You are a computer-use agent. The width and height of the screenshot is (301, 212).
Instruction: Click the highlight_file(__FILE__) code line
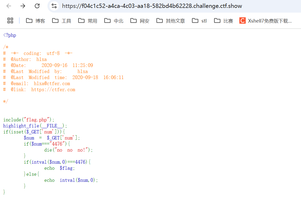pos(35,126)
